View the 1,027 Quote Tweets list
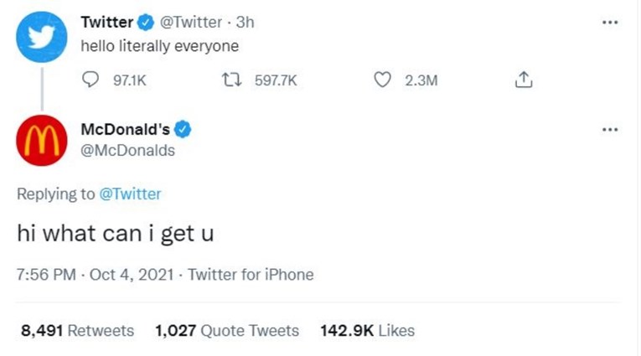This screenshot has height=356, width=641. [227, 331]
